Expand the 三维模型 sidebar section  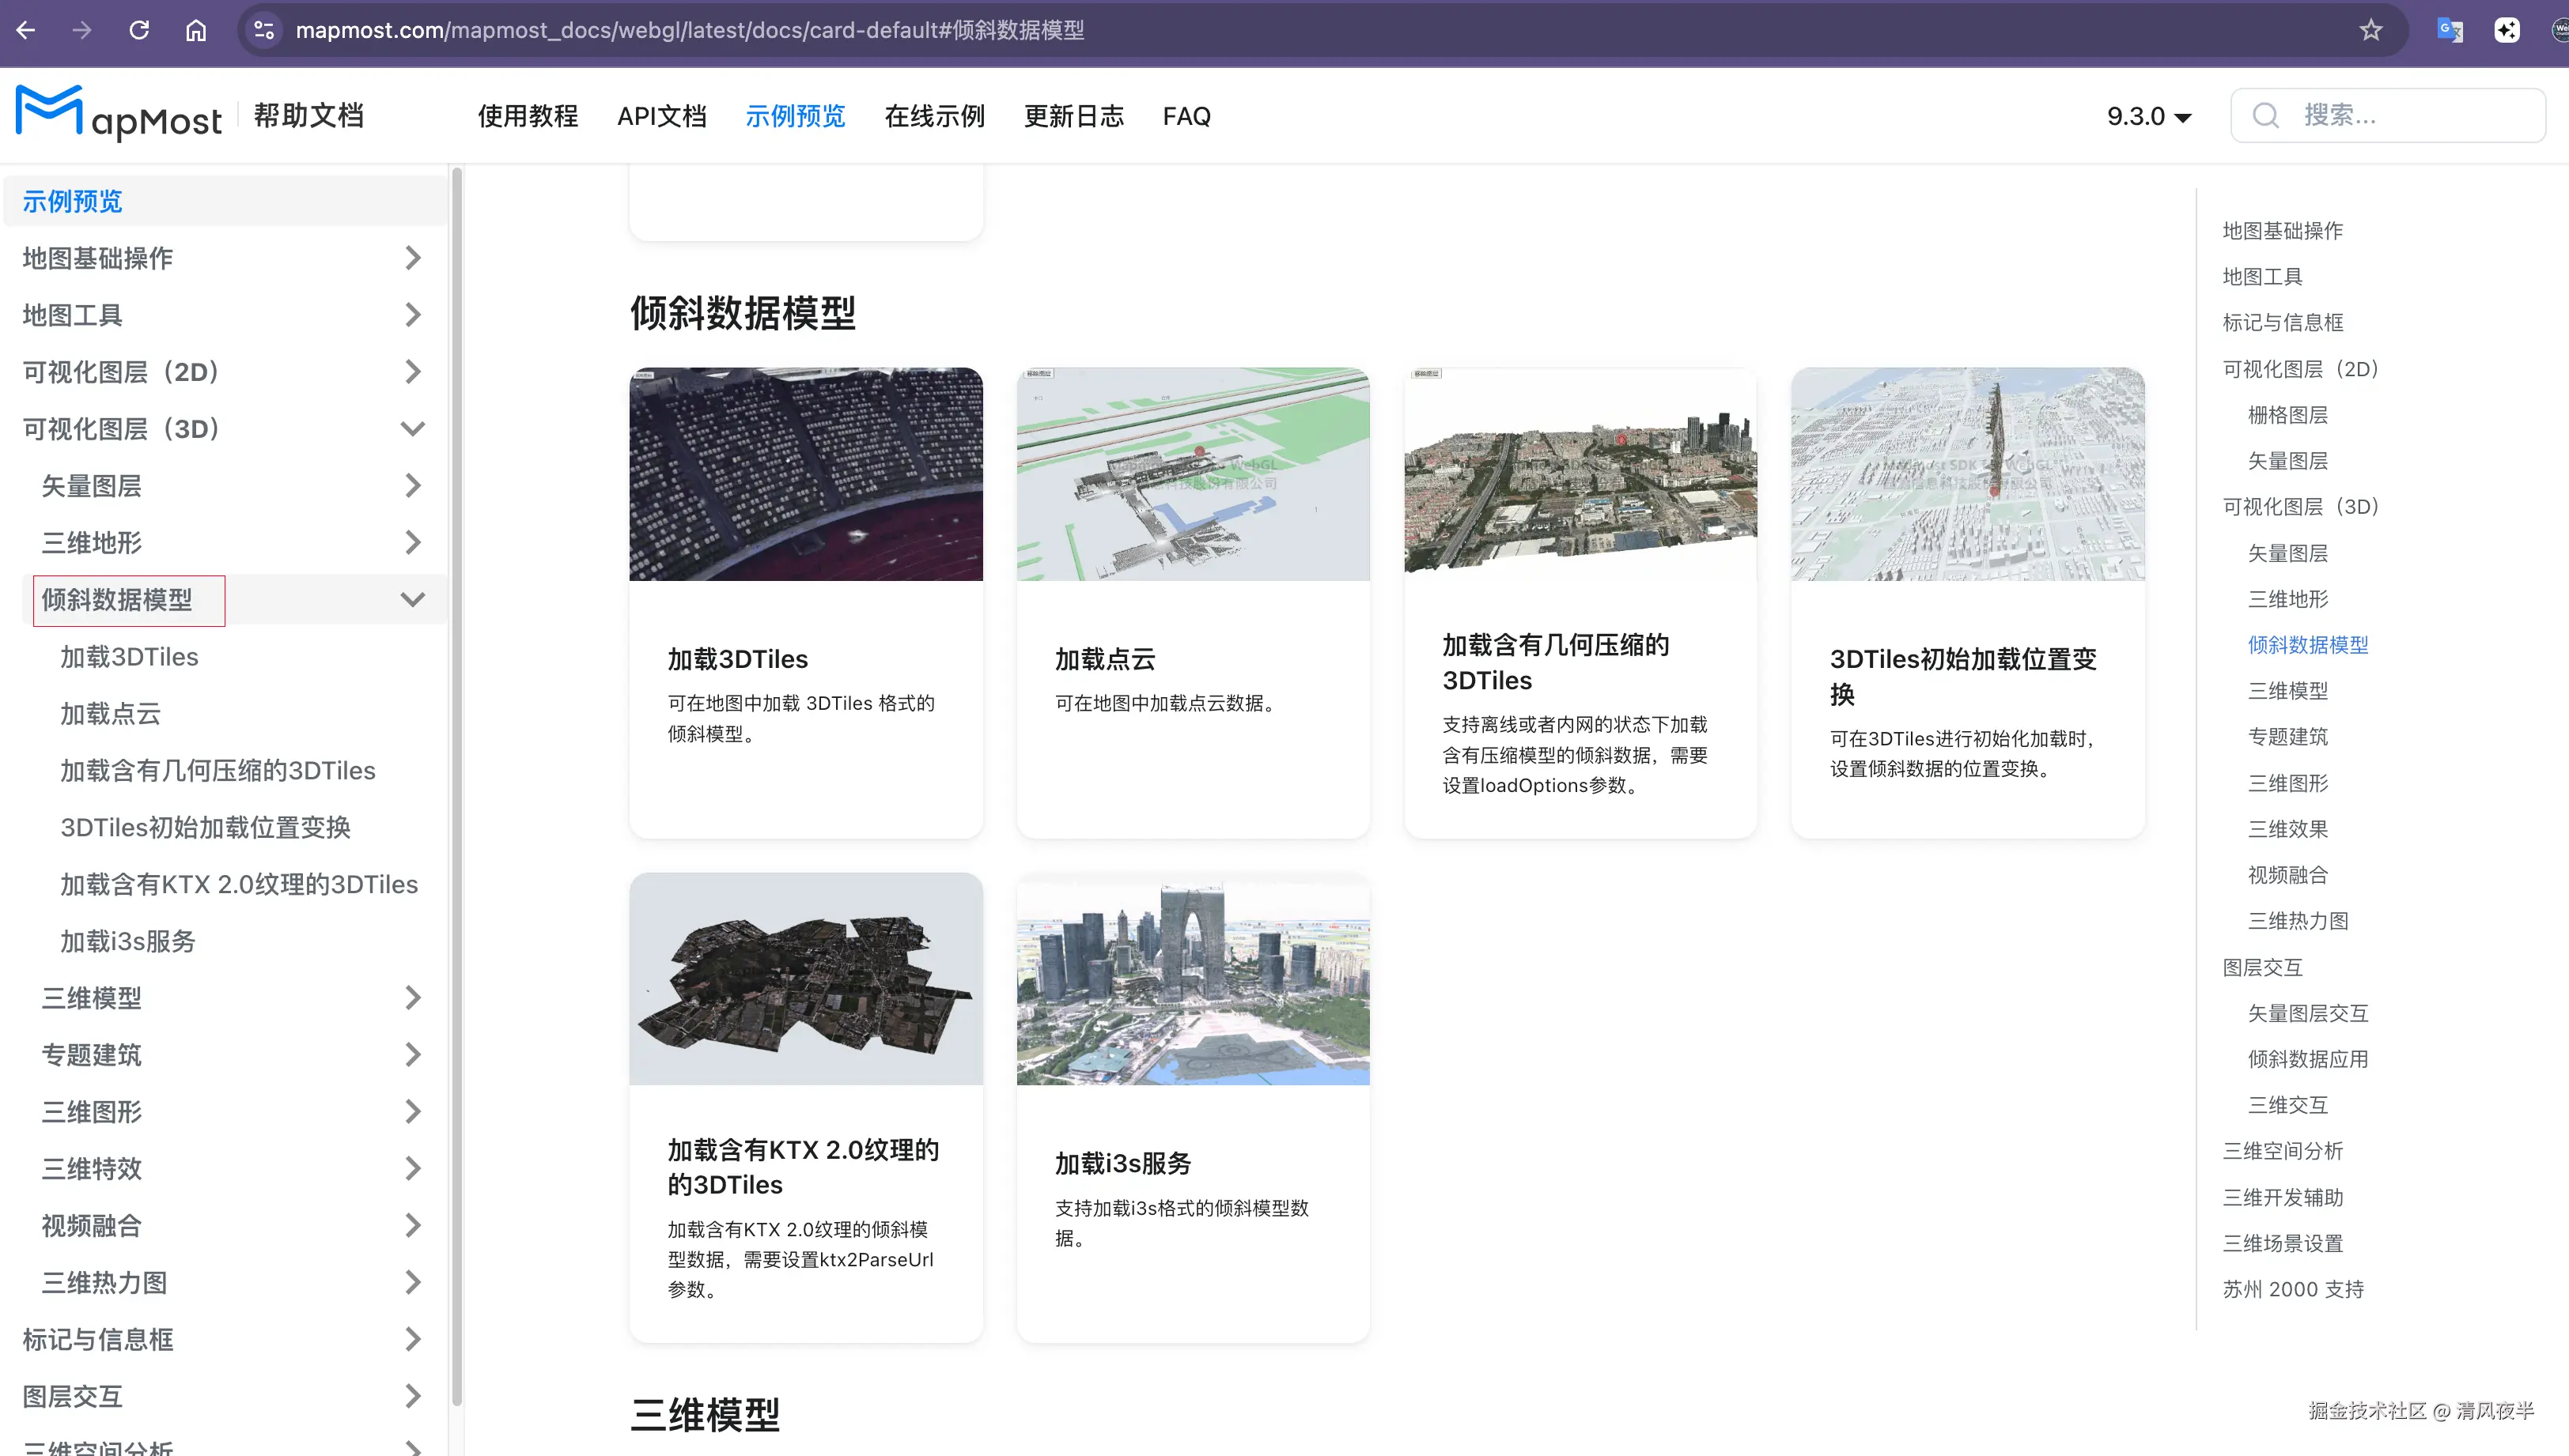(x=412, y=998)
